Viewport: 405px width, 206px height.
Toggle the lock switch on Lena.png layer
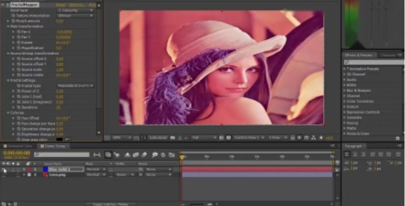coord(18,175)
